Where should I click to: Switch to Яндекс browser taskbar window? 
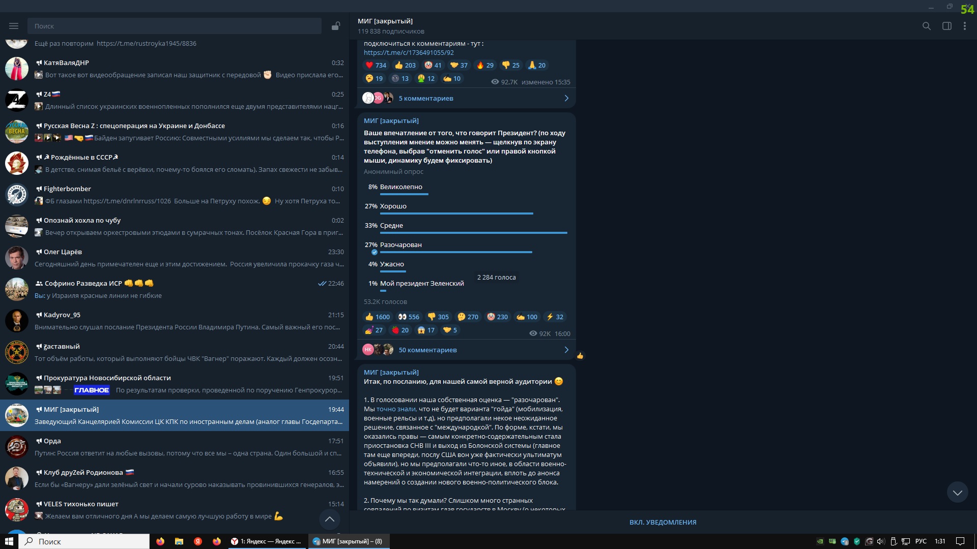[266, 541]
